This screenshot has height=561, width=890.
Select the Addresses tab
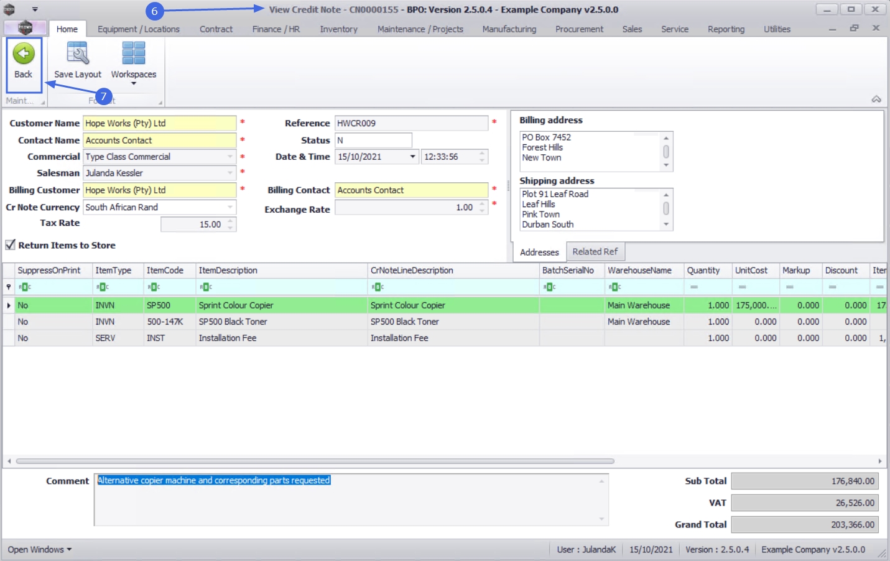click(539, 252)
